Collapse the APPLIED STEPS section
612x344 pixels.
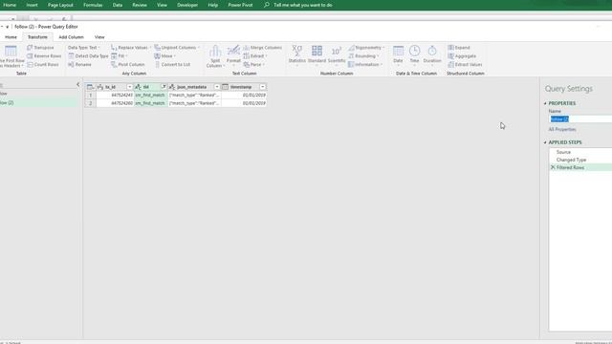click(x=545, y=142)
